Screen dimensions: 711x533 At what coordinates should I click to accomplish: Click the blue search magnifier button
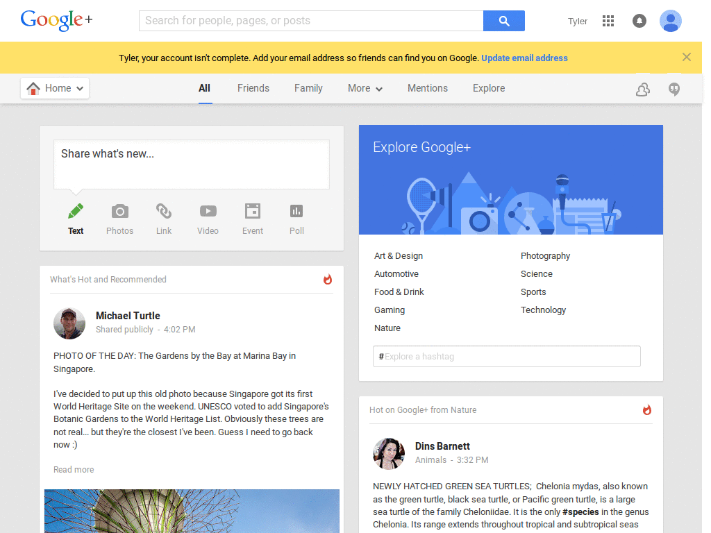(x=504, y=21)
